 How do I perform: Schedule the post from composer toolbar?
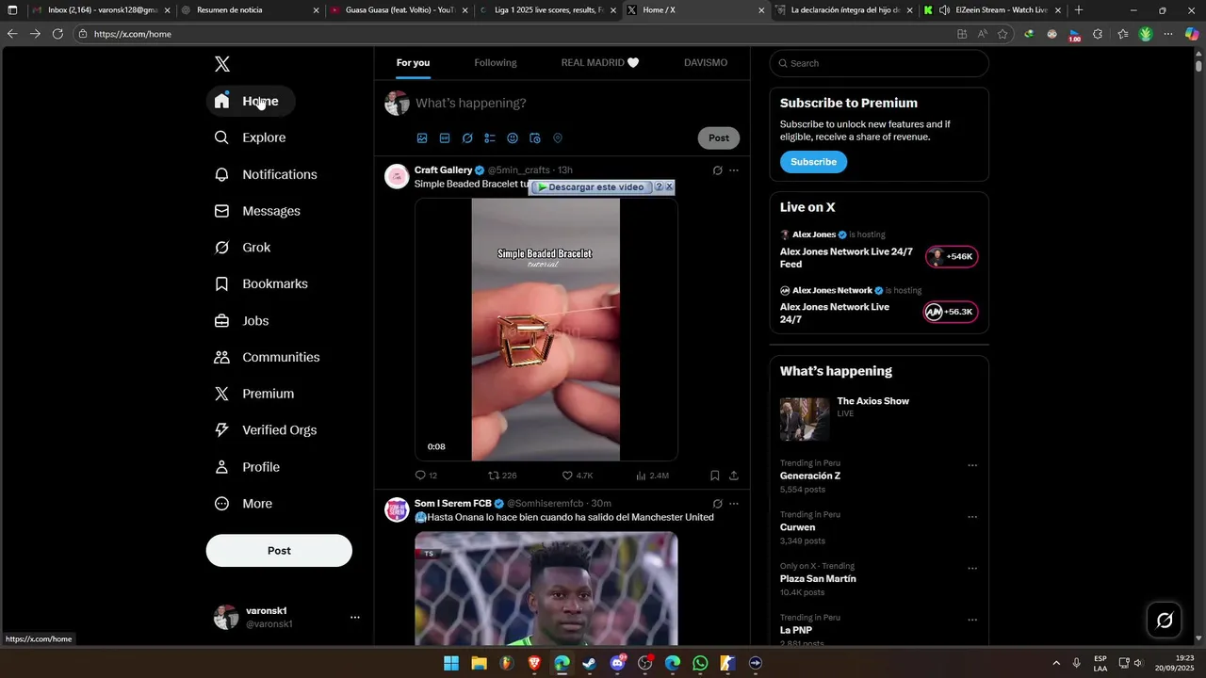point(535,138)
